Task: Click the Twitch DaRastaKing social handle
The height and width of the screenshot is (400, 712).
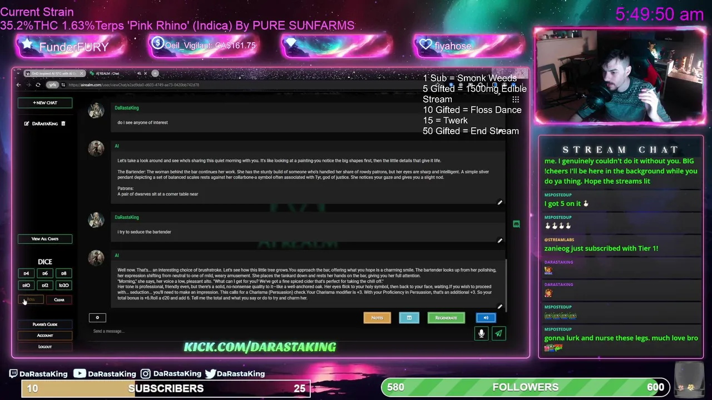Action: point(38,374)
